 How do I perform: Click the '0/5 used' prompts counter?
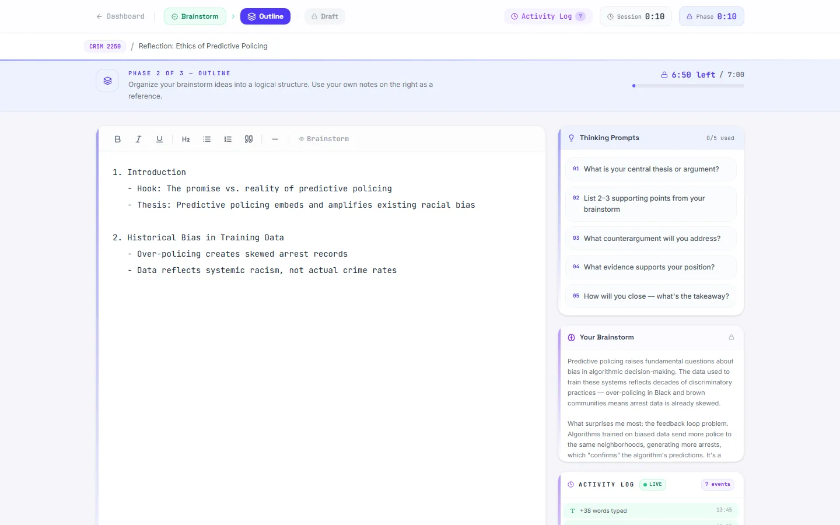point(720,138)
